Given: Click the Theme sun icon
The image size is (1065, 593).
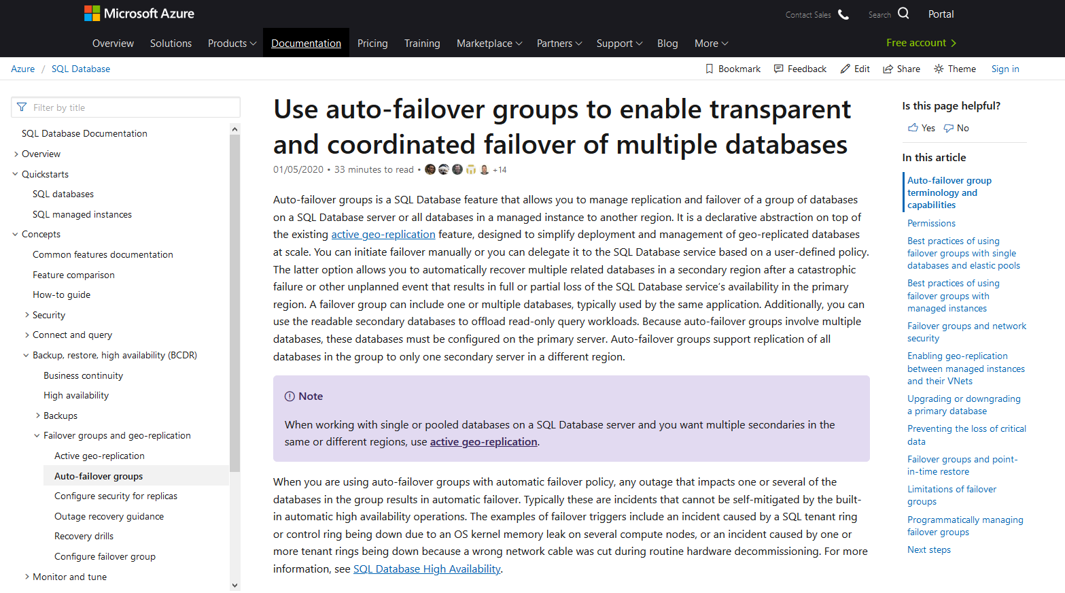Looking at the screenshot, I should click(939, 69).
